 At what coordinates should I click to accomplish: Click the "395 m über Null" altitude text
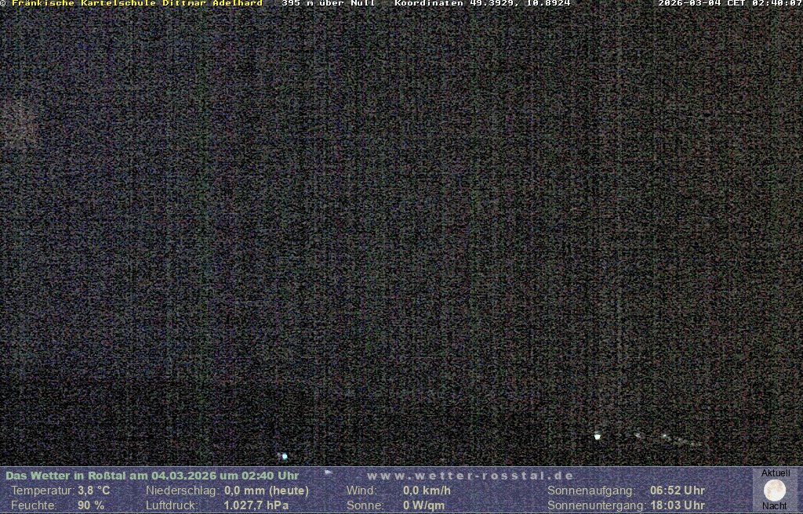coord(328,4)
